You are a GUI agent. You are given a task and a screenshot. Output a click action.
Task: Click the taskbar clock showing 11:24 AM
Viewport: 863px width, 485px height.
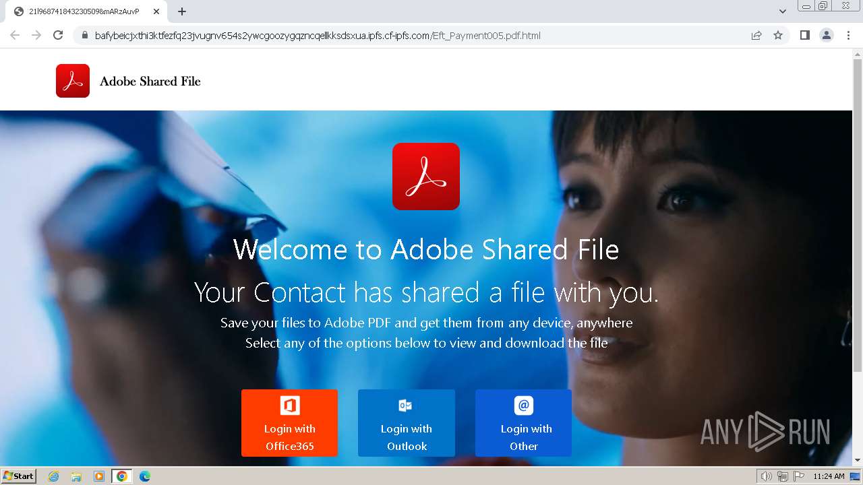[829, 476]
